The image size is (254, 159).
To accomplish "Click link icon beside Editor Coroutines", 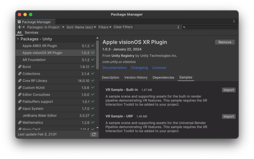I will (x=20, y=94).
